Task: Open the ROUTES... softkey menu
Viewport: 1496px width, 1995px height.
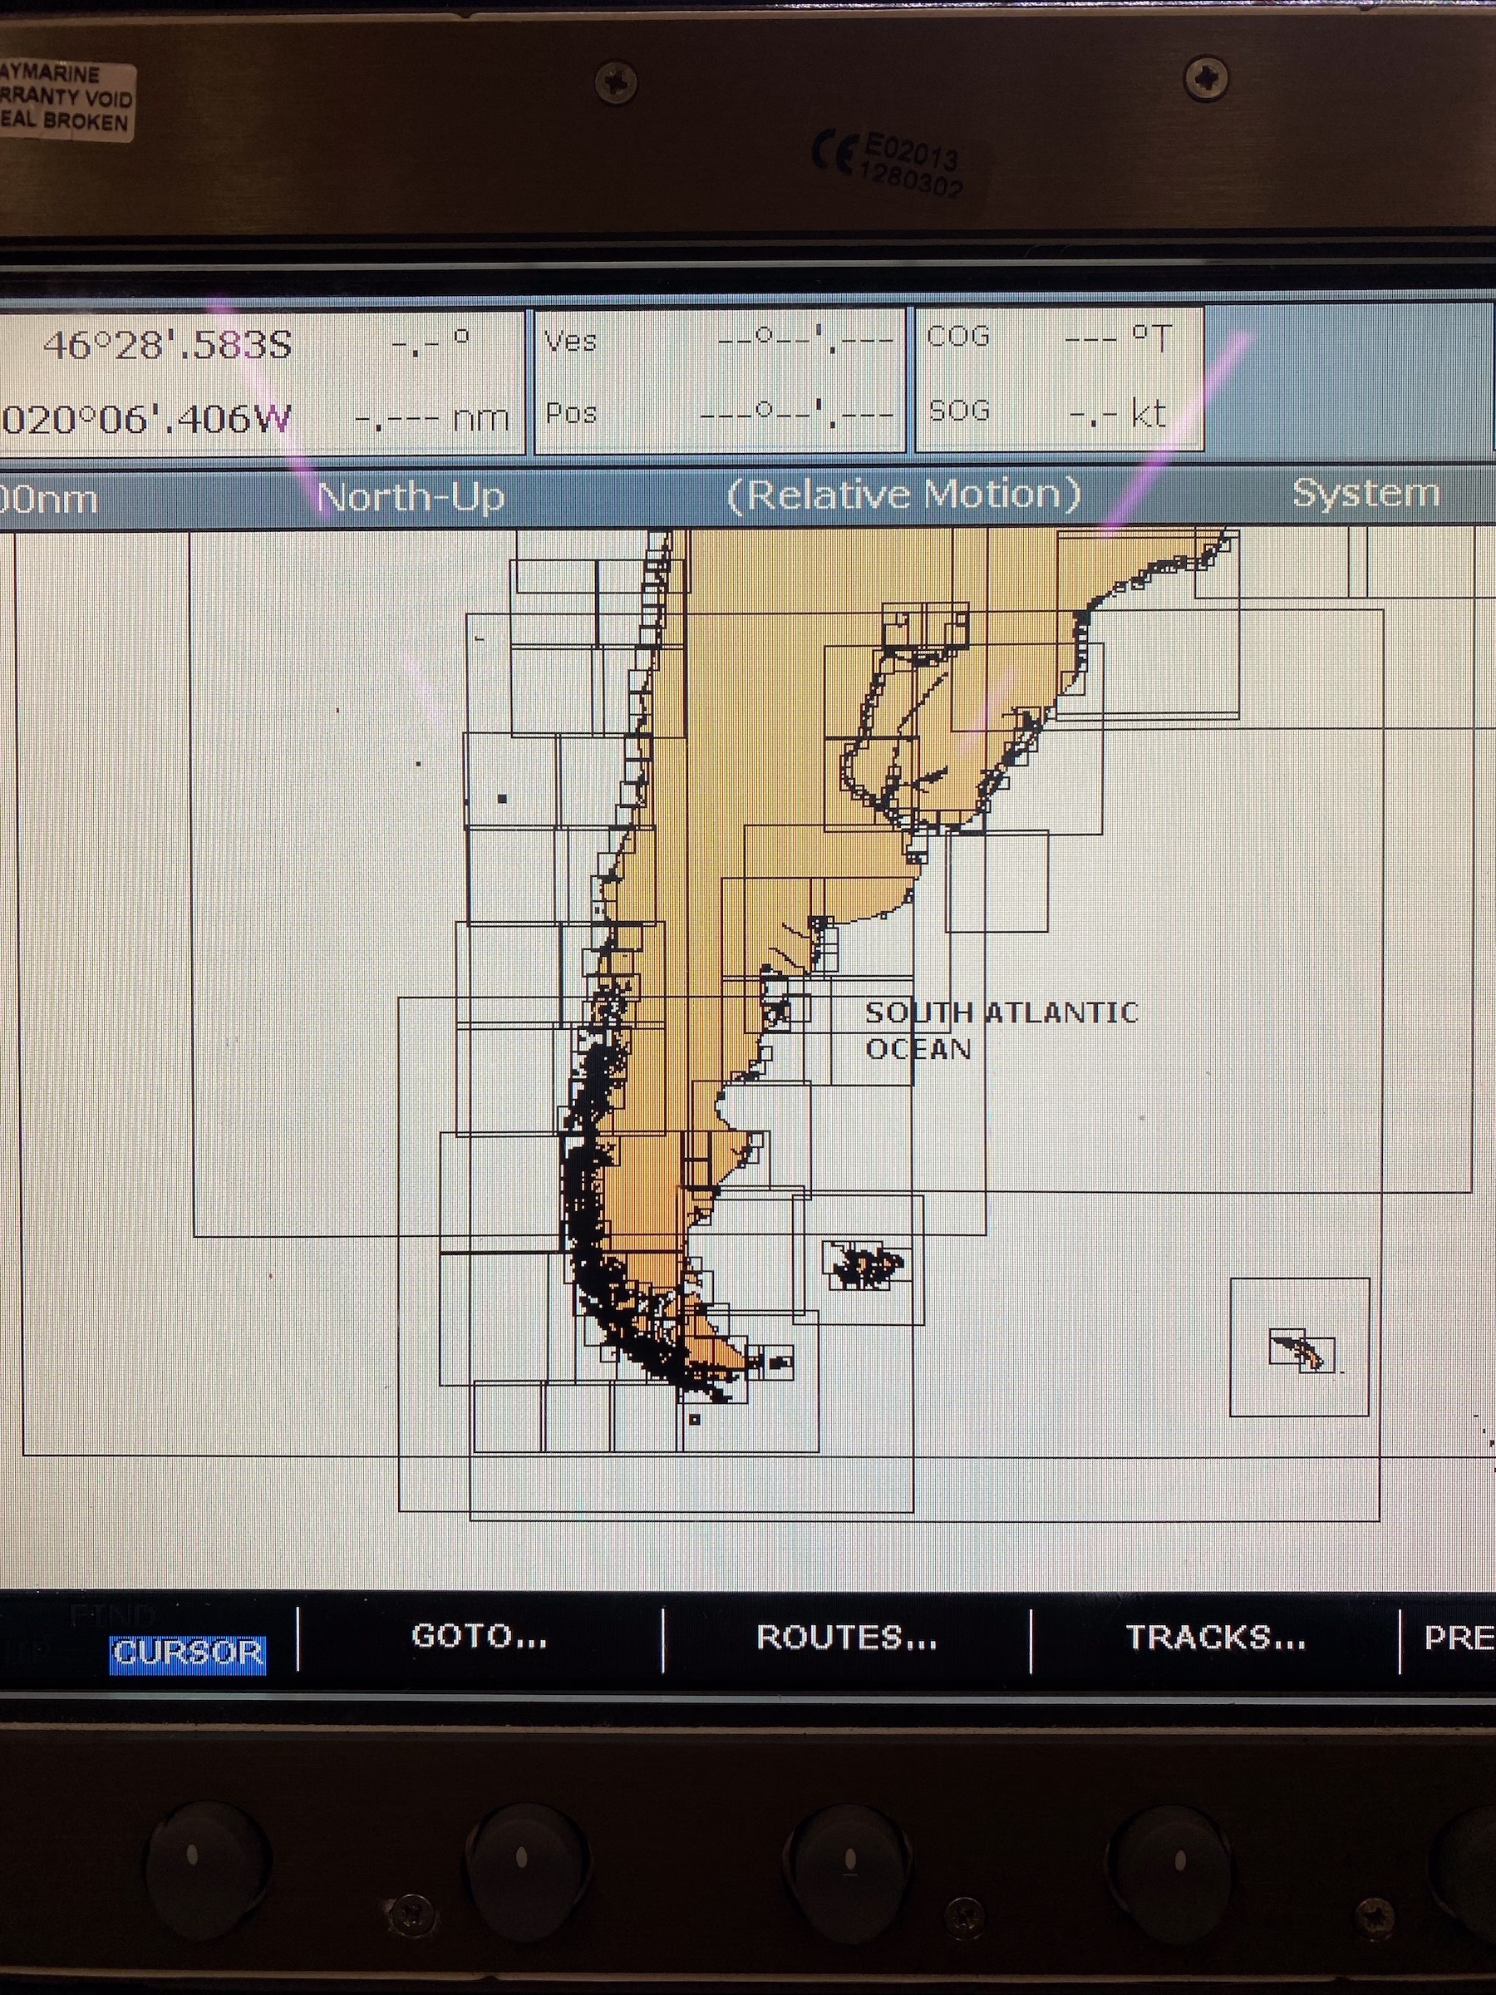Action: (x=847, y=1637)
